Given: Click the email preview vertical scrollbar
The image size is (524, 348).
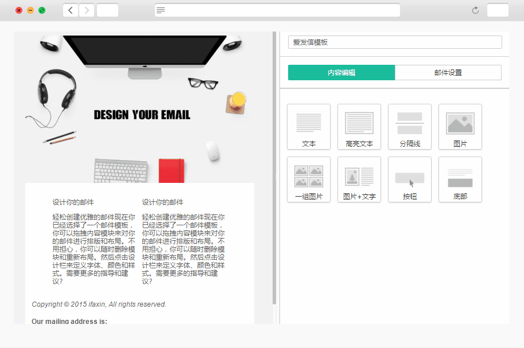Looking at the screenshot, I should click(274, 167).
